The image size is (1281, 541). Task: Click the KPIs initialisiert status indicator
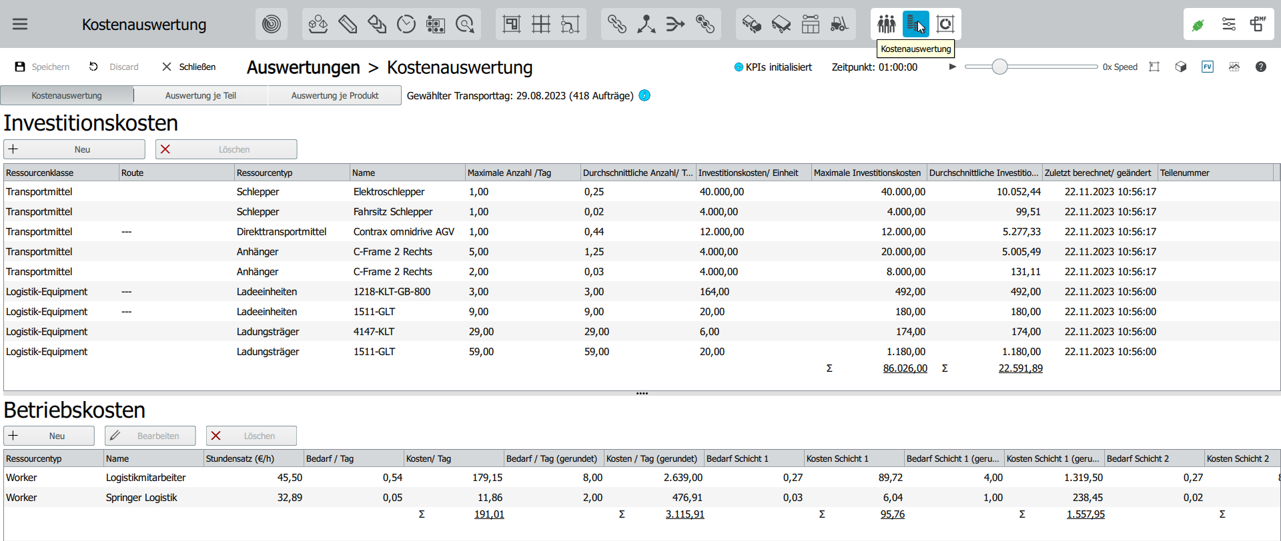(773, 67)
